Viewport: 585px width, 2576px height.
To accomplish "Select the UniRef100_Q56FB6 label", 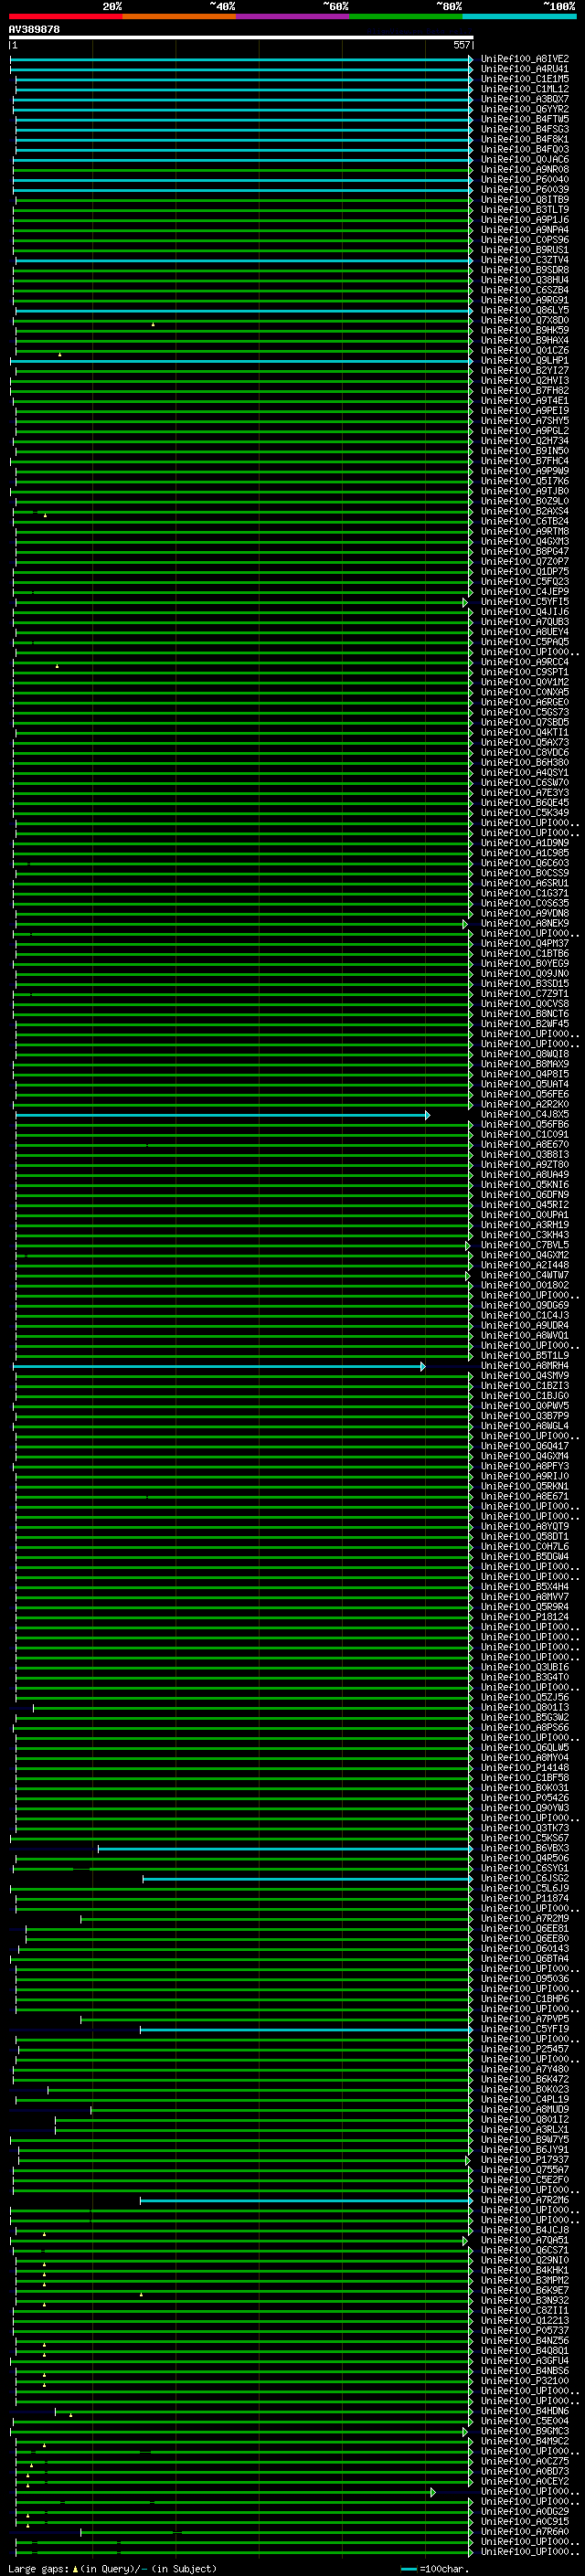I will tap(525, 1125).
